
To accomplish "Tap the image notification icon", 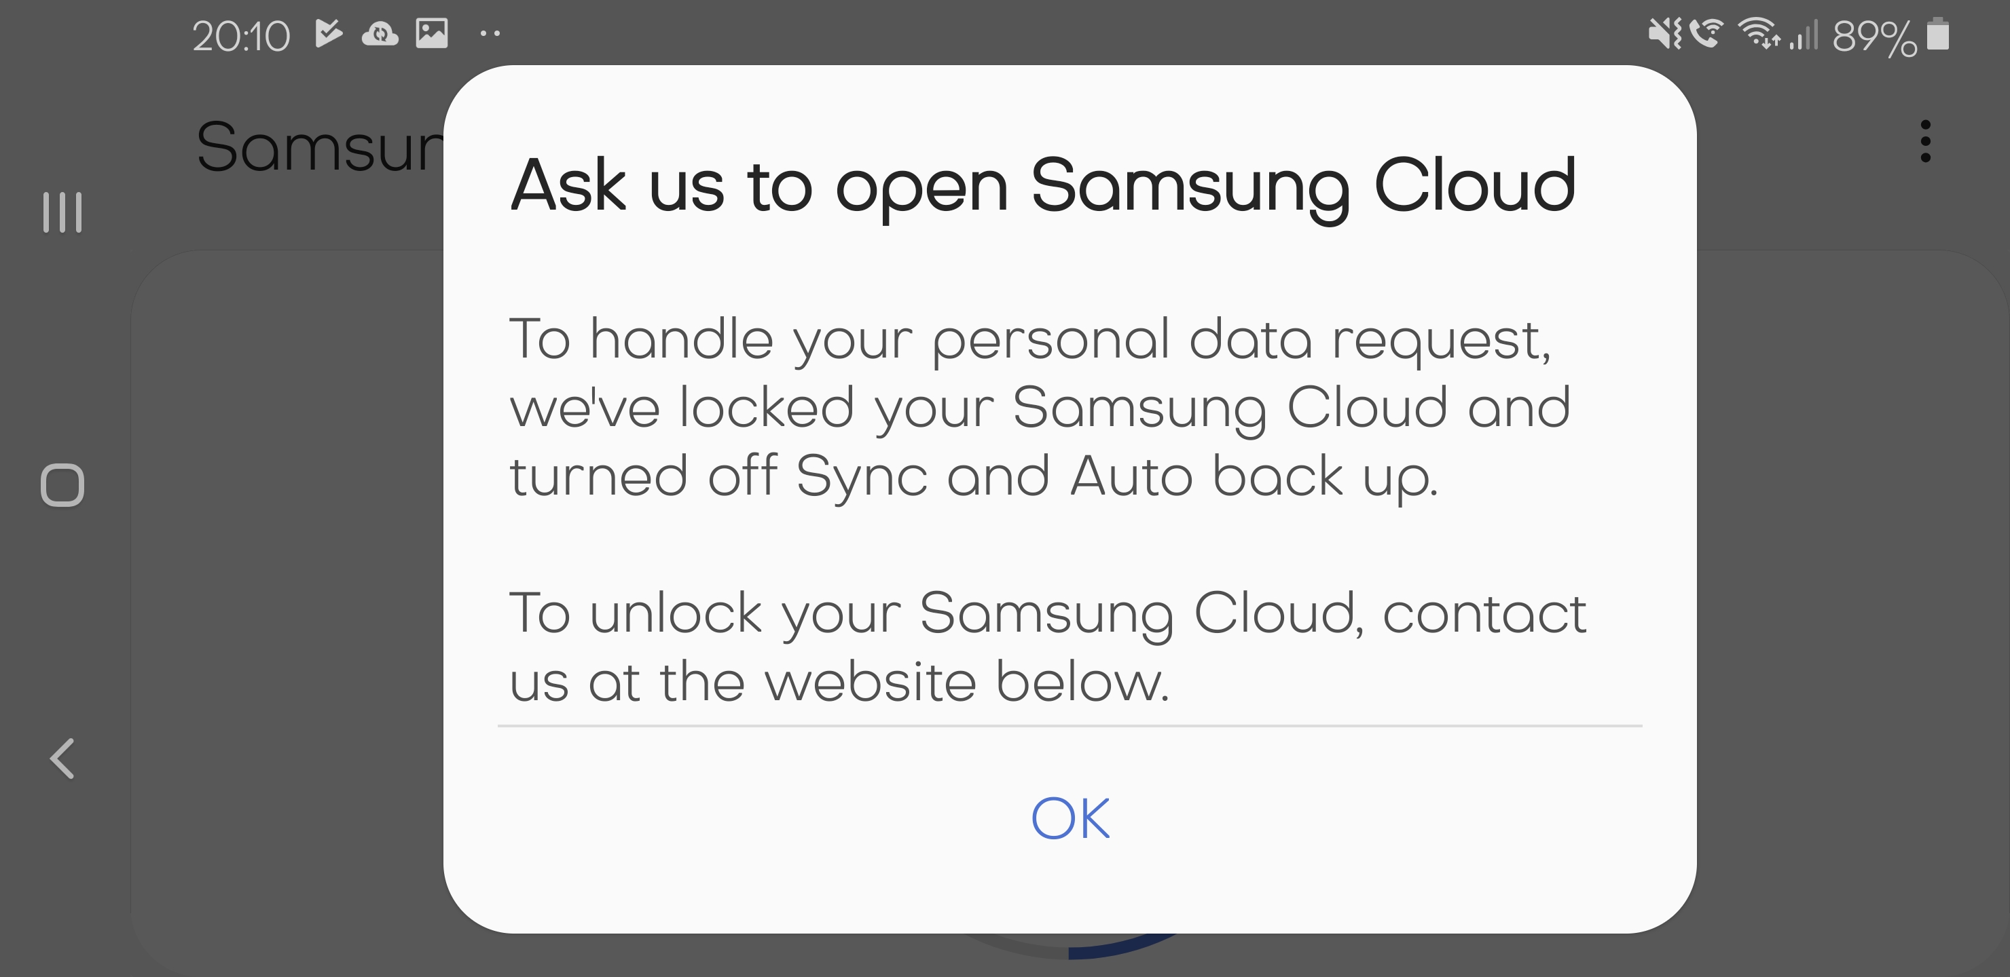I will pyautogui.click(x=431, y=33).
